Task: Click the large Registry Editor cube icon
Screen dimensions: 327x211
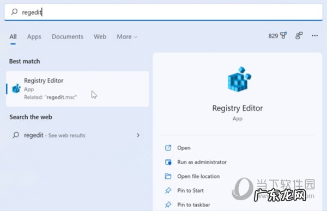Action: (239, 79)
